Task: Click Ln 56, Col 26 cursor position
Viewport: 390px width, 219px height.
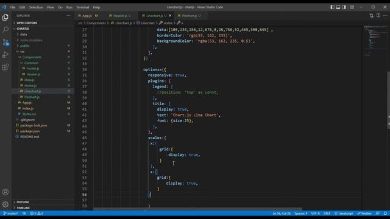Action: [x=282, y=214]
